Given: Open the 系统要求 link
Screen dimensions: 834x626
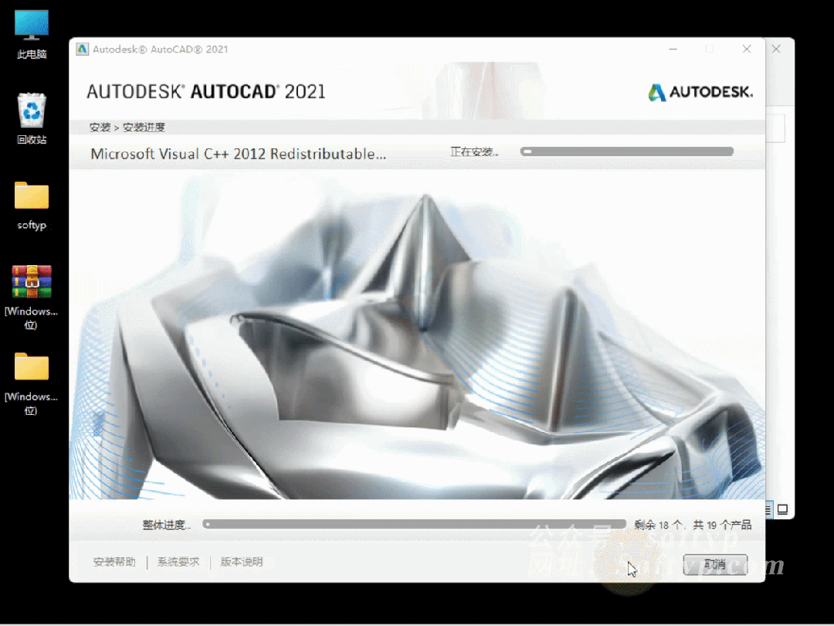Looking at the screenshot, I should point(178,562).
